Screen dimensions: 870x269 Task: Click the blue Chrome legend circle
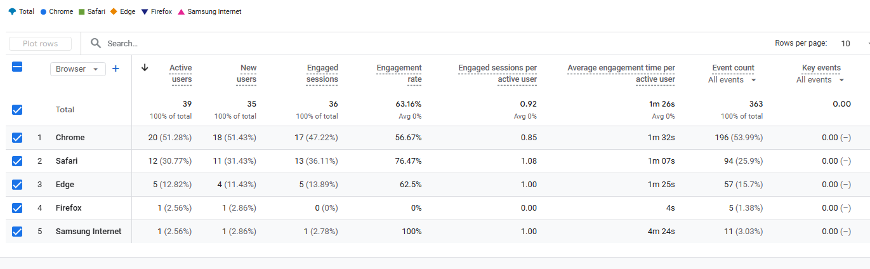click(x=43, y=11)
